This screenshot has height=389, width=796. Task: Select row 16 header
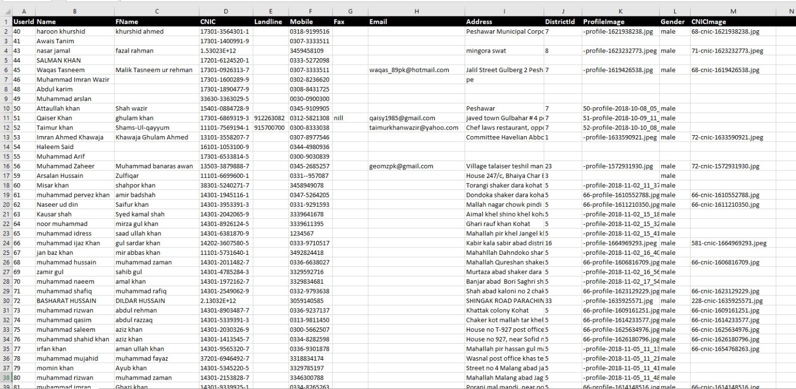pos(6,166)
